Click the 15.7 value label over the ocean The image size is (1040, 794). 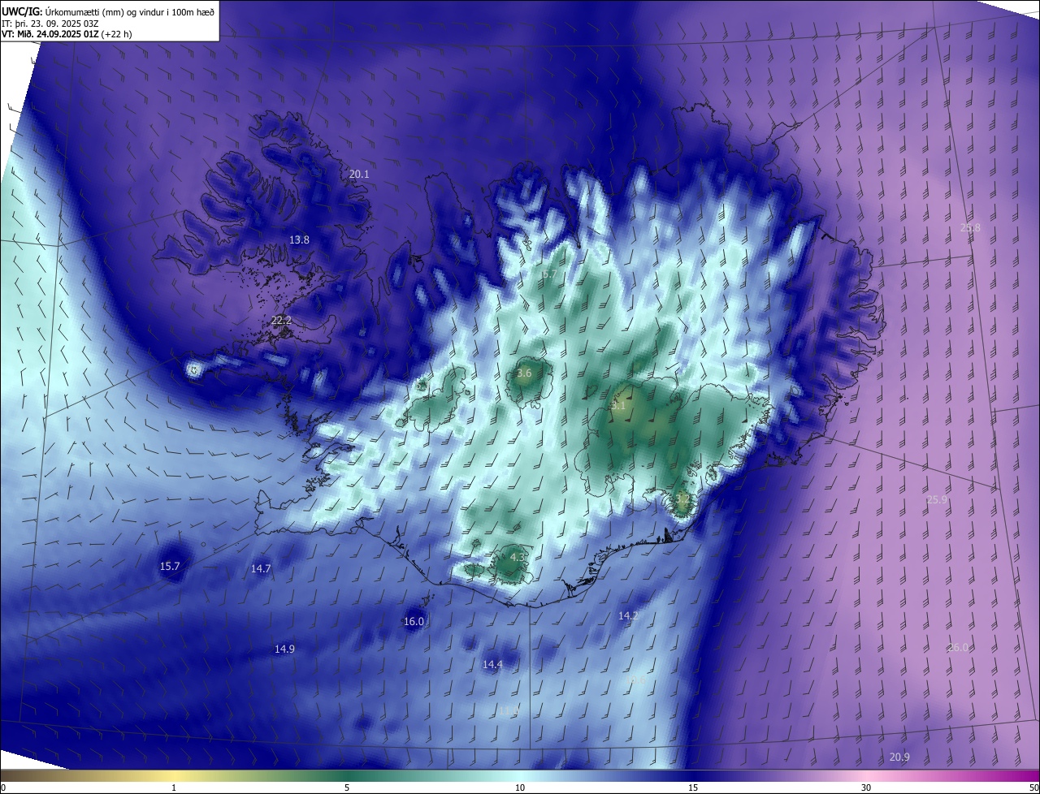[170, 566]
